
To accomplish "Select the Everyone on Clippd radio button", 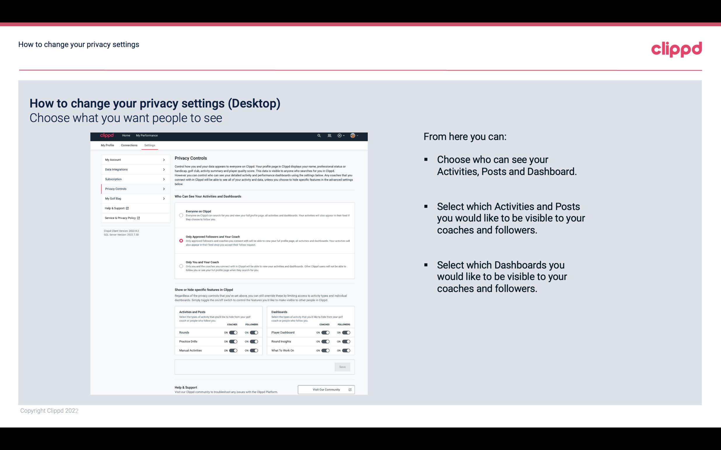I will (180, 215).
